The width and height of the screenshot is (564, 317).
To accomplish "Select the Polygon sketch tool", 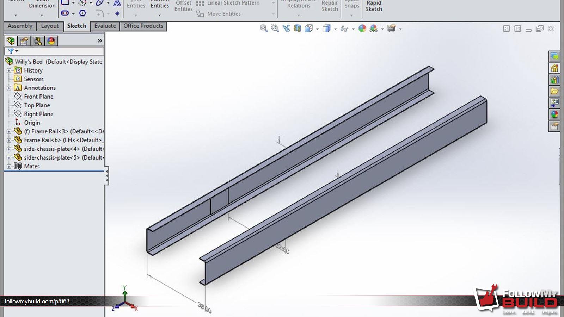I will click(x=82, y=13).
